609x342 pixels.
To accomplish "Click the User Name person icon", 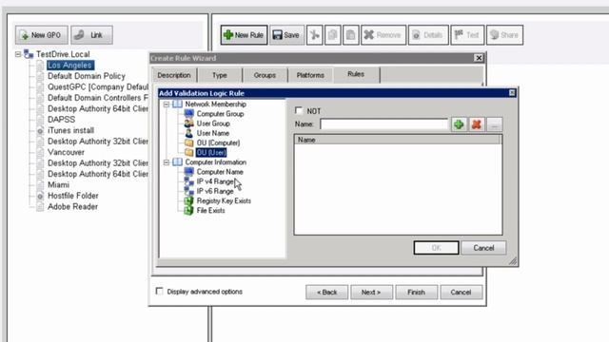I will (x=188, y=133).
